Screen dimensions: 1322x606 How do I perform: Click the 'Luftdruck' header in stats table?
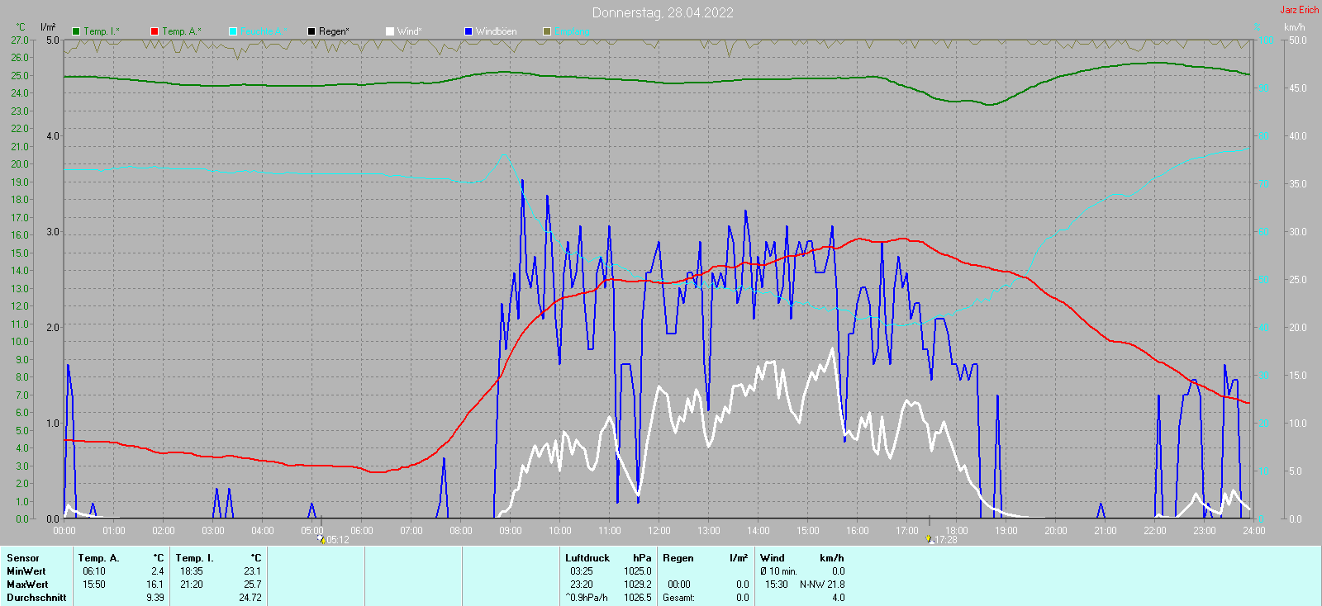click(x=587, y=558)
